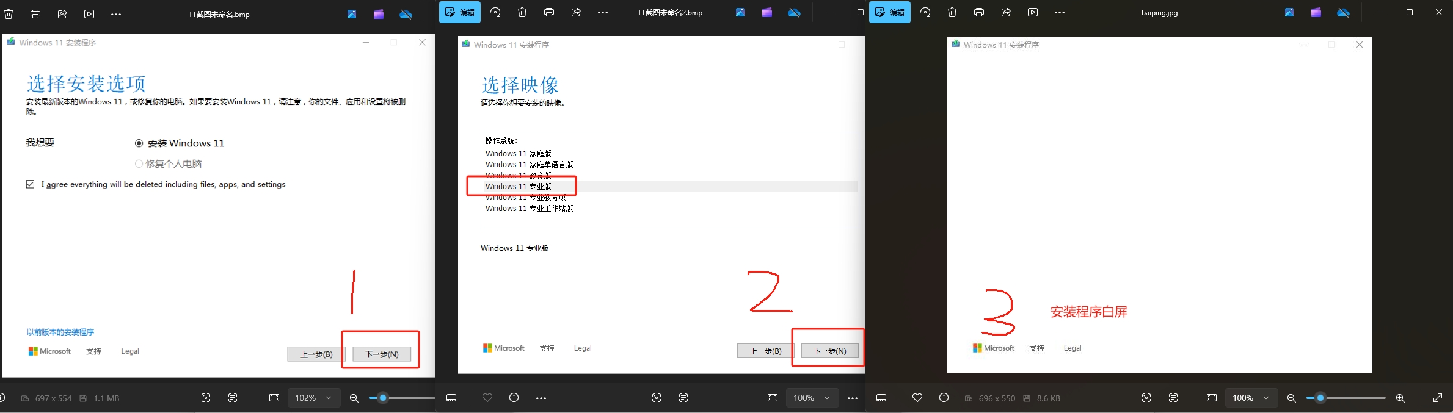Select Windows 11 家庭版 in list
This screenshot has height=413, width=1453.
[519, 154]
